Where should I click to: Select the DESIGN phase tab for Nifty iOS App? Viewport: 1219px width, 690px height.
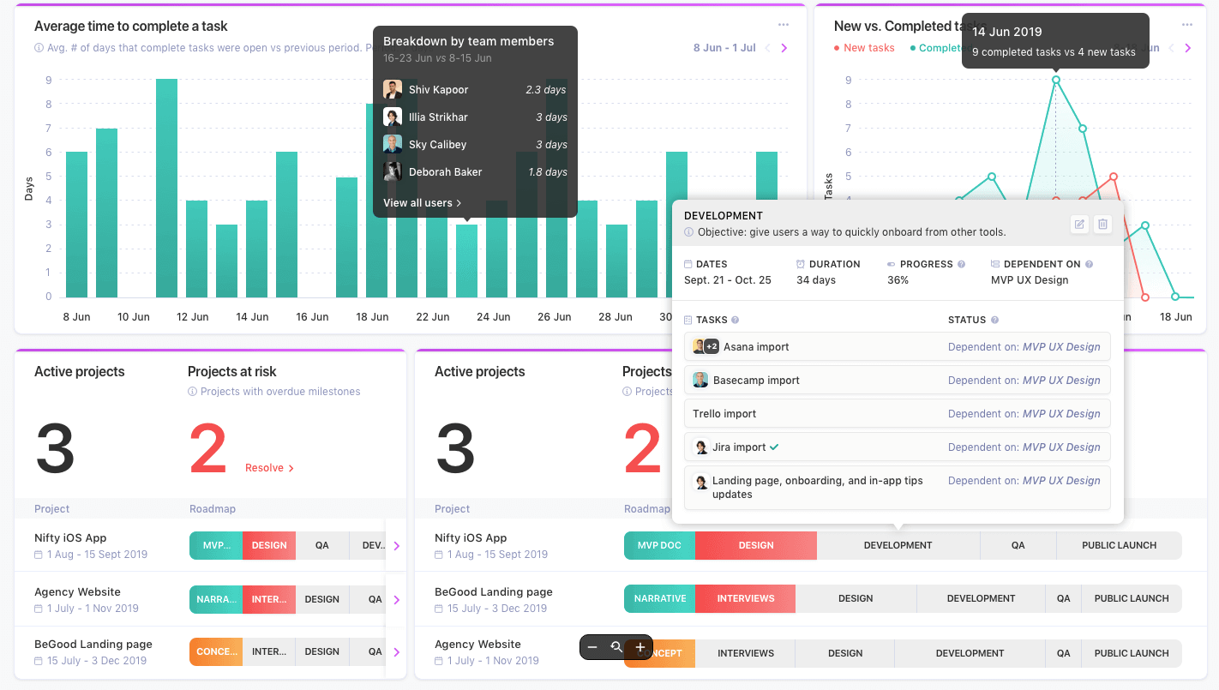pos(755,545)
